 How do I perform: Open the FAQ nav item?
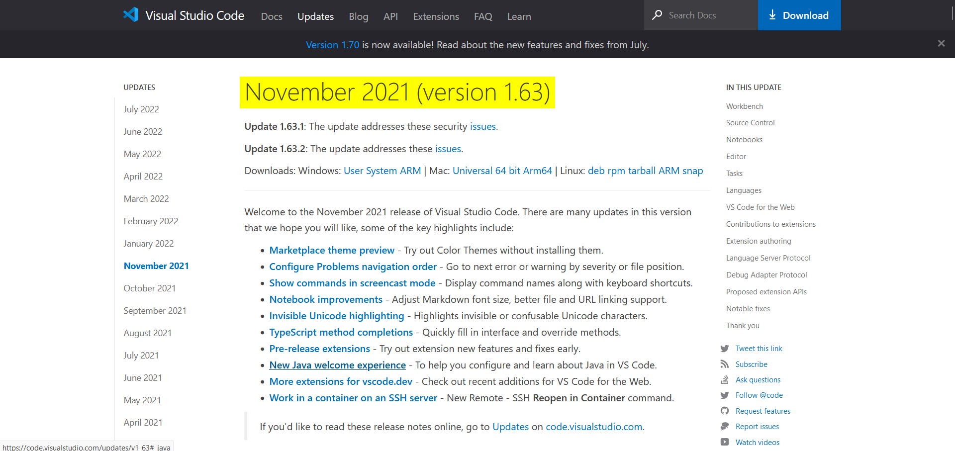pos(483,16)
